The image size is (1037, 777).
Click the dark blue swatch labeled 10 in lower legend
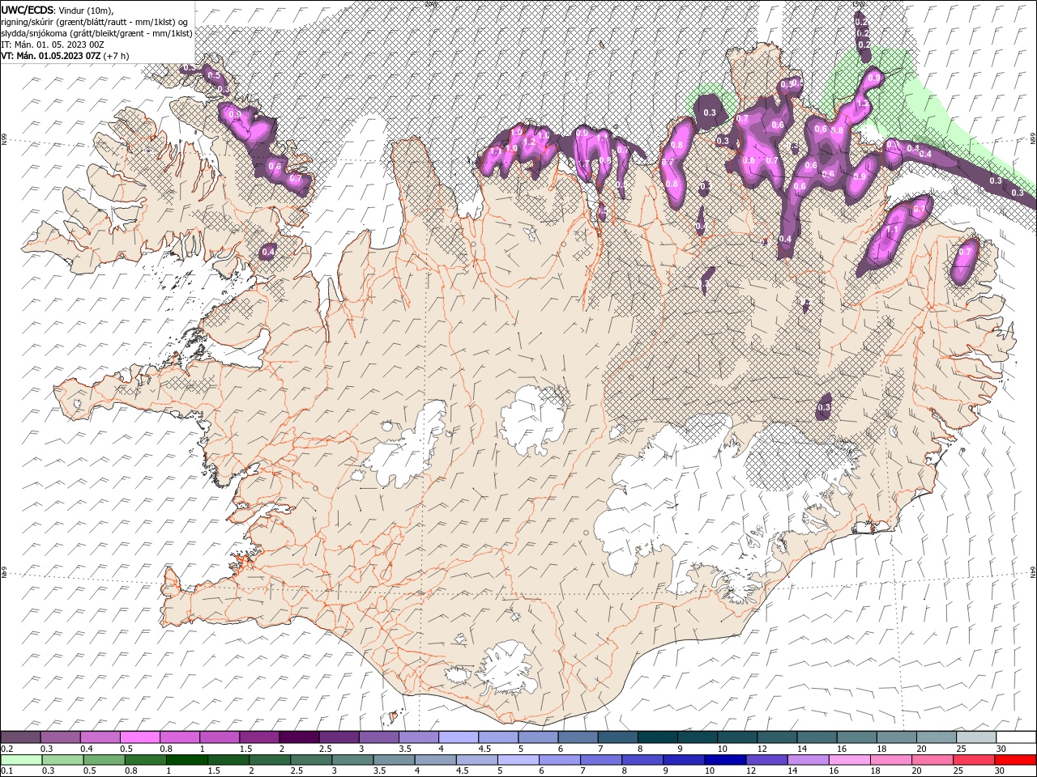[723, 760]
